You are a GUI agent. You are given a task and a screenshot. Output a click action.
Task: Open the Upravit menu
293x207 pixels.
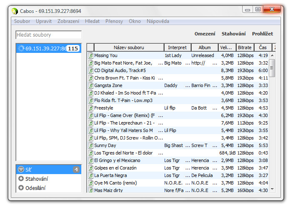coord(44,21)
